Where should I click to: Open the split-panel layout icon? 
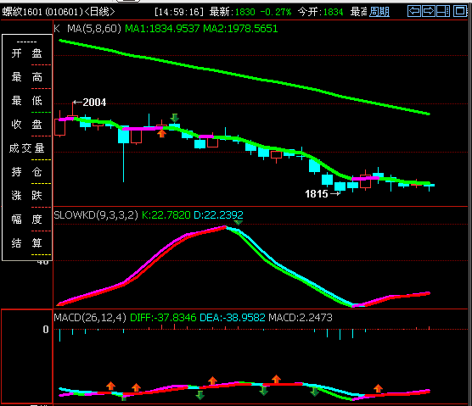443,11
